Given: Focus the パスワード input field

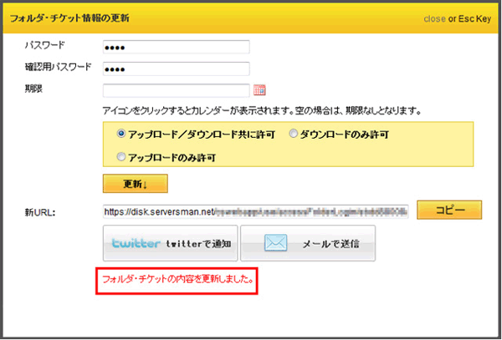Looking at the screenshot, I should (x=176, y=47).
